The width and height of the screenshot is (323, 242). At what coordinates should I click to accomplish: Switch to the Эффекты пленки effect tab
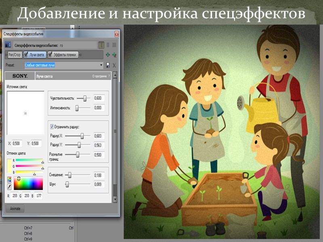point(63,55)
